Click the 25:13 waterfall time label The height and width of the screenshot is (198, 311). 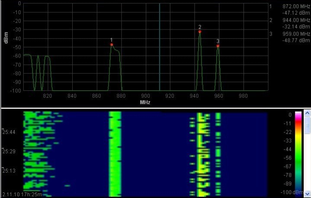point(9,171)
